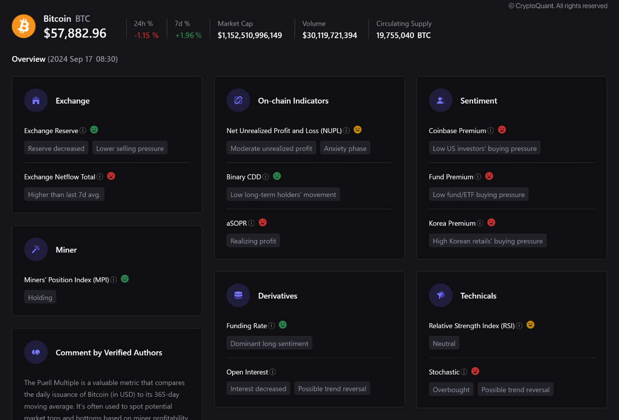Viewport: 619px width, 420px height.
Task: Click the Comment by Verified Authors icon
Action: point(36,352)
